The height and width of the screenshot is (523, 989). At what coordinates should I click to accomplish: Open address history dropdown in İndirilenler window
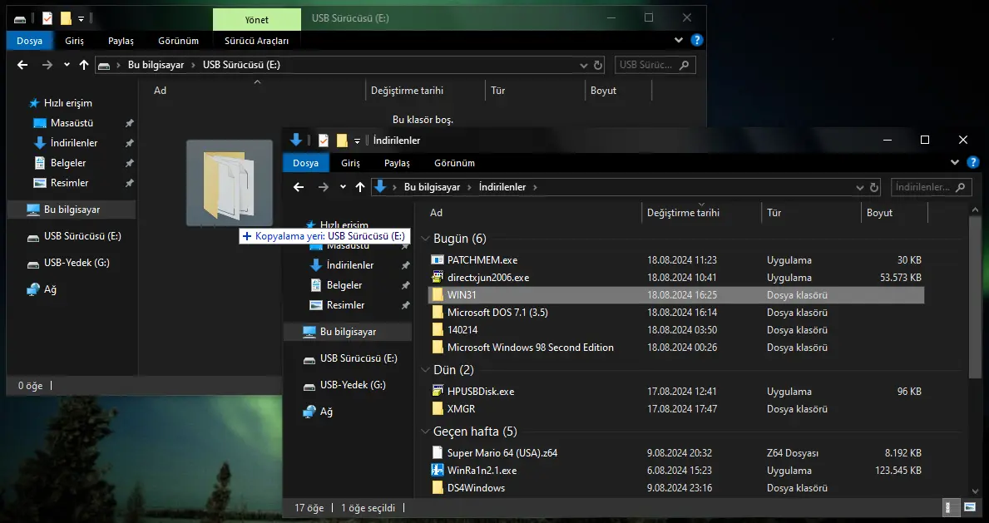(x=859, y=187)
